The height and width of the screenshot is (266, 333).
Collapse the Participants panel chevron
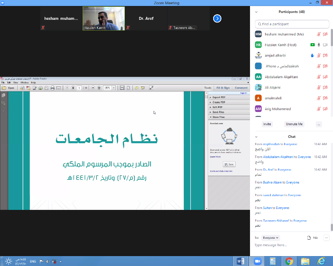click(256, 12)
